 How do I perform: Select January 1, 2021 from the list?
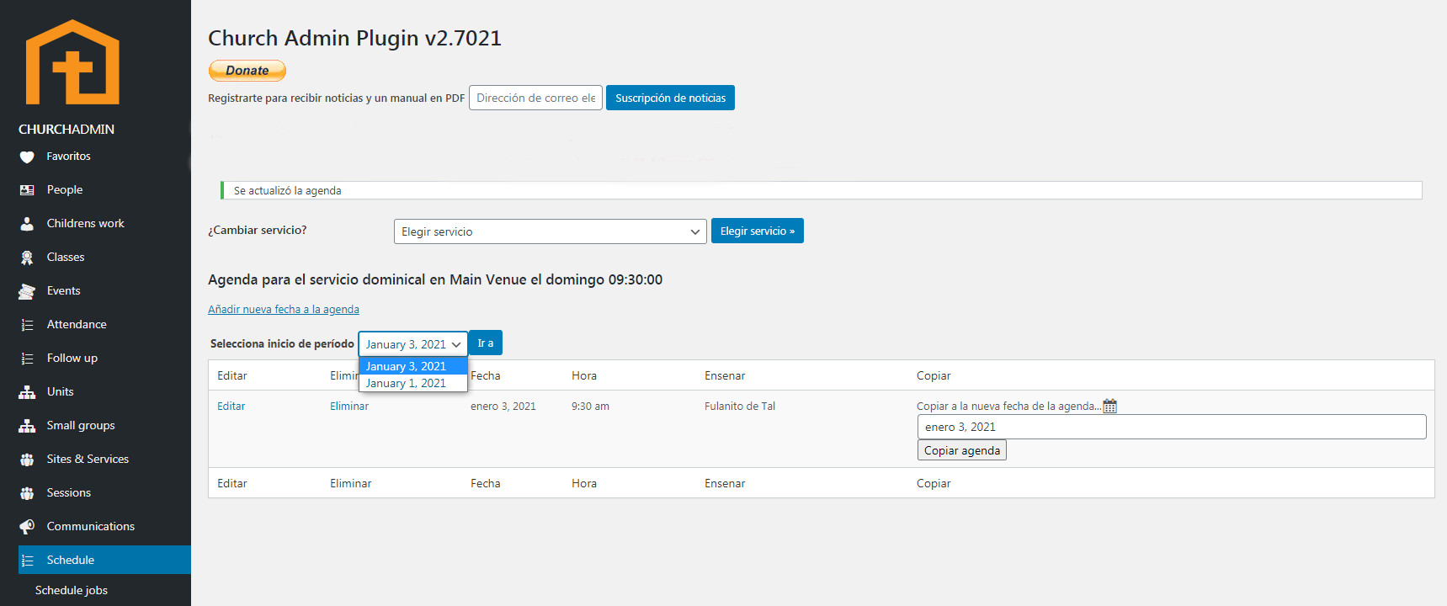point(406,383)
